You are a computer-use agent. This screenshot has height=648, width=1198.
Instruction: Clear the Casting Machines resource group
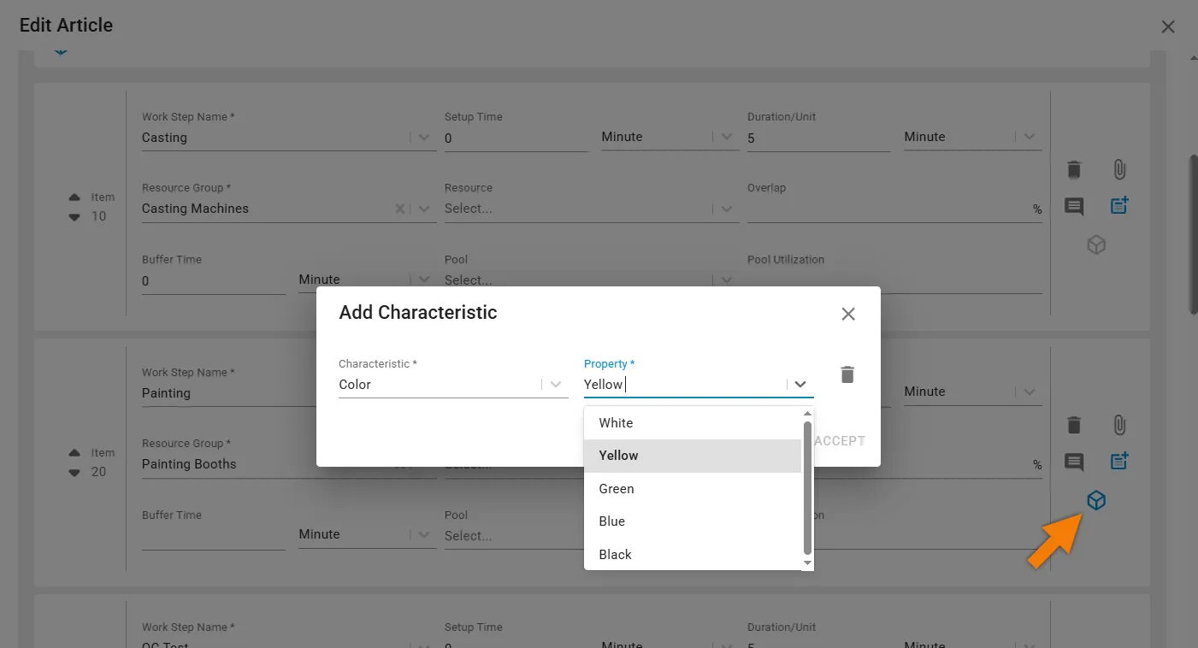[x=399, y=209]
